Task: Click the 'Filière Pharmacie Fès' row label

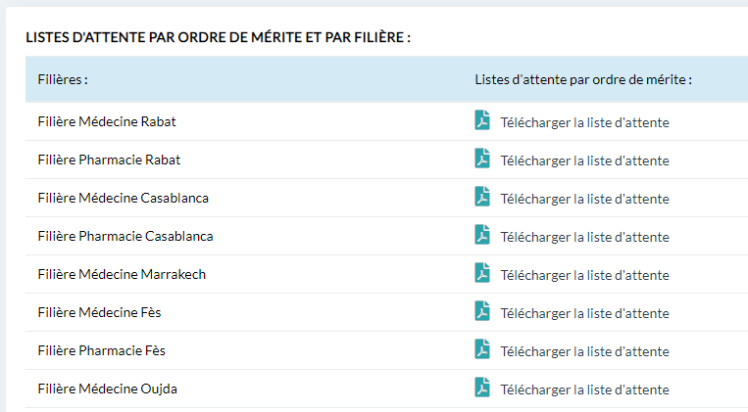Action: tap(108, 350)
